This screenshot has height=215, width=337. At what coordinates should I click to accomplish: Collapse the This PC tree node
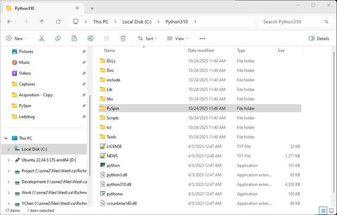click(x=6, y=138)
